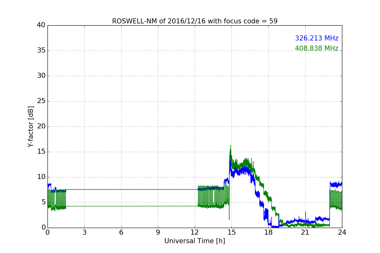
Task: Select the blue '326.213 MHz' legend label
Action: 317,38
